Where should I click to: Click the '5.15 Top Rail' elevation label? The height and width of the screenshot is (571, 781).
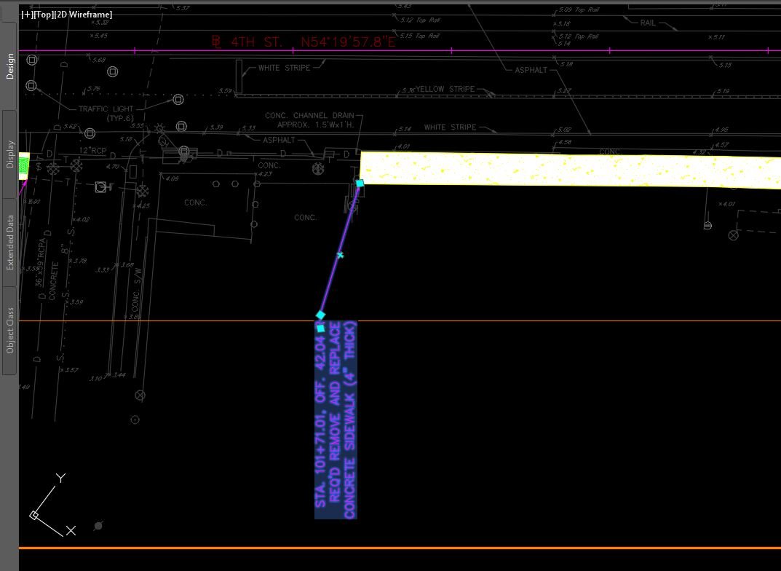420,36
